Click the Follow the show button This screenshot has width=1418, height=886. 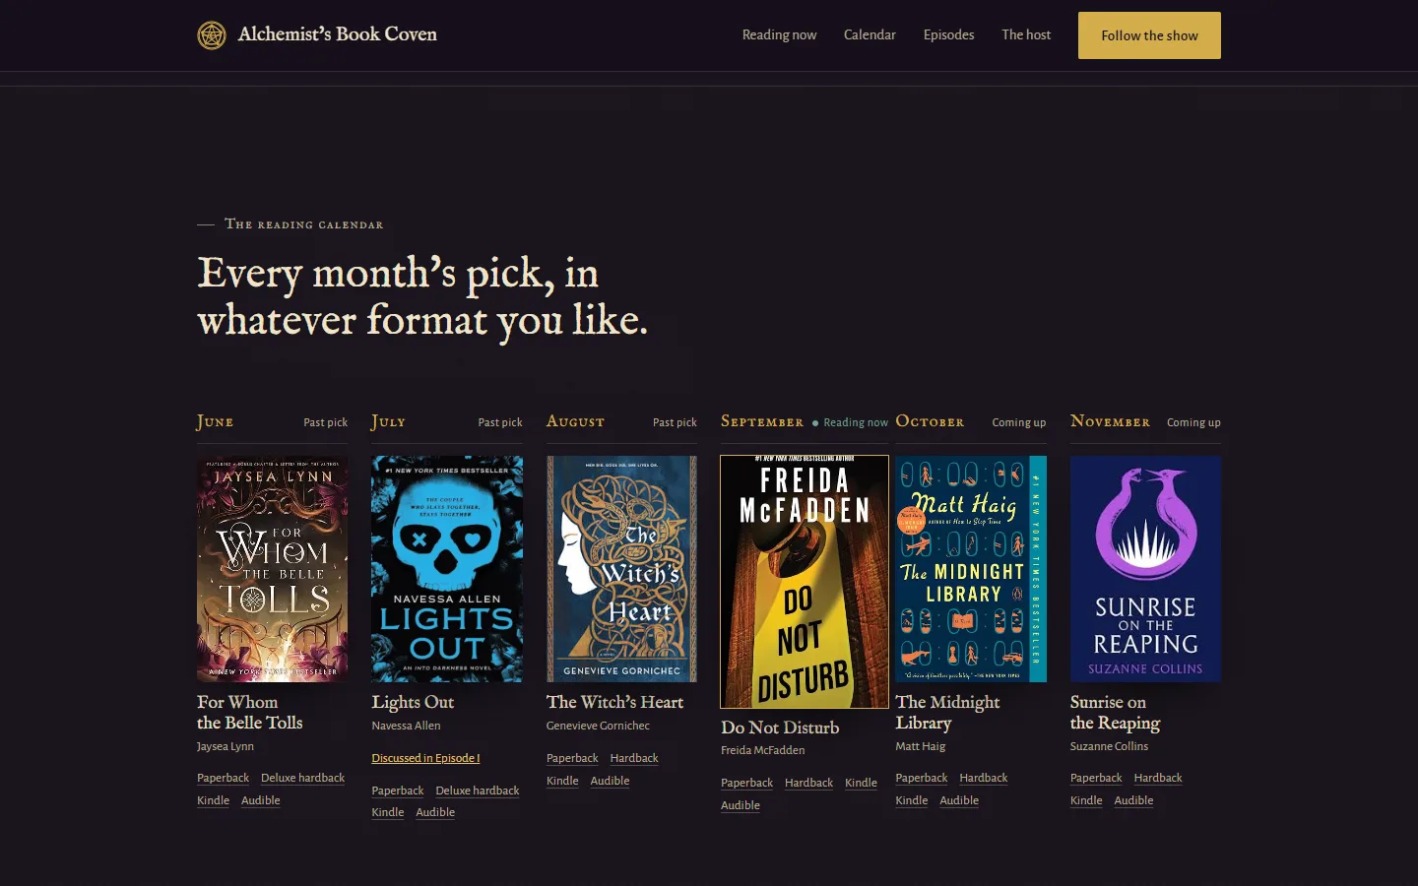[1149, 35]
